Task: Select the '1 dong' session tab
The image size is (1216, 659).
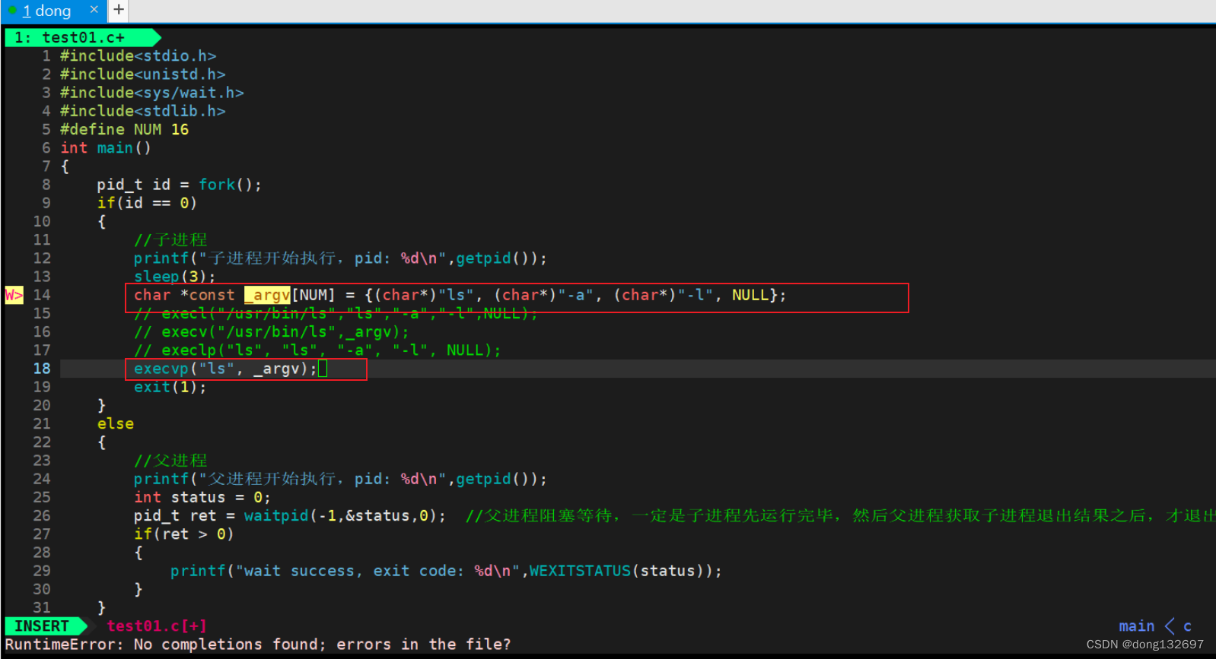Action: (x=53, y=11)
